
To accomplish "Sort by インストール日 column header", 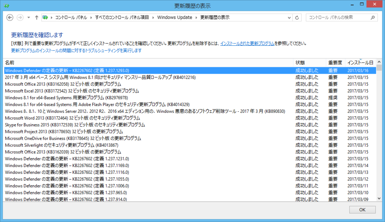I will (x=361, y=63).
